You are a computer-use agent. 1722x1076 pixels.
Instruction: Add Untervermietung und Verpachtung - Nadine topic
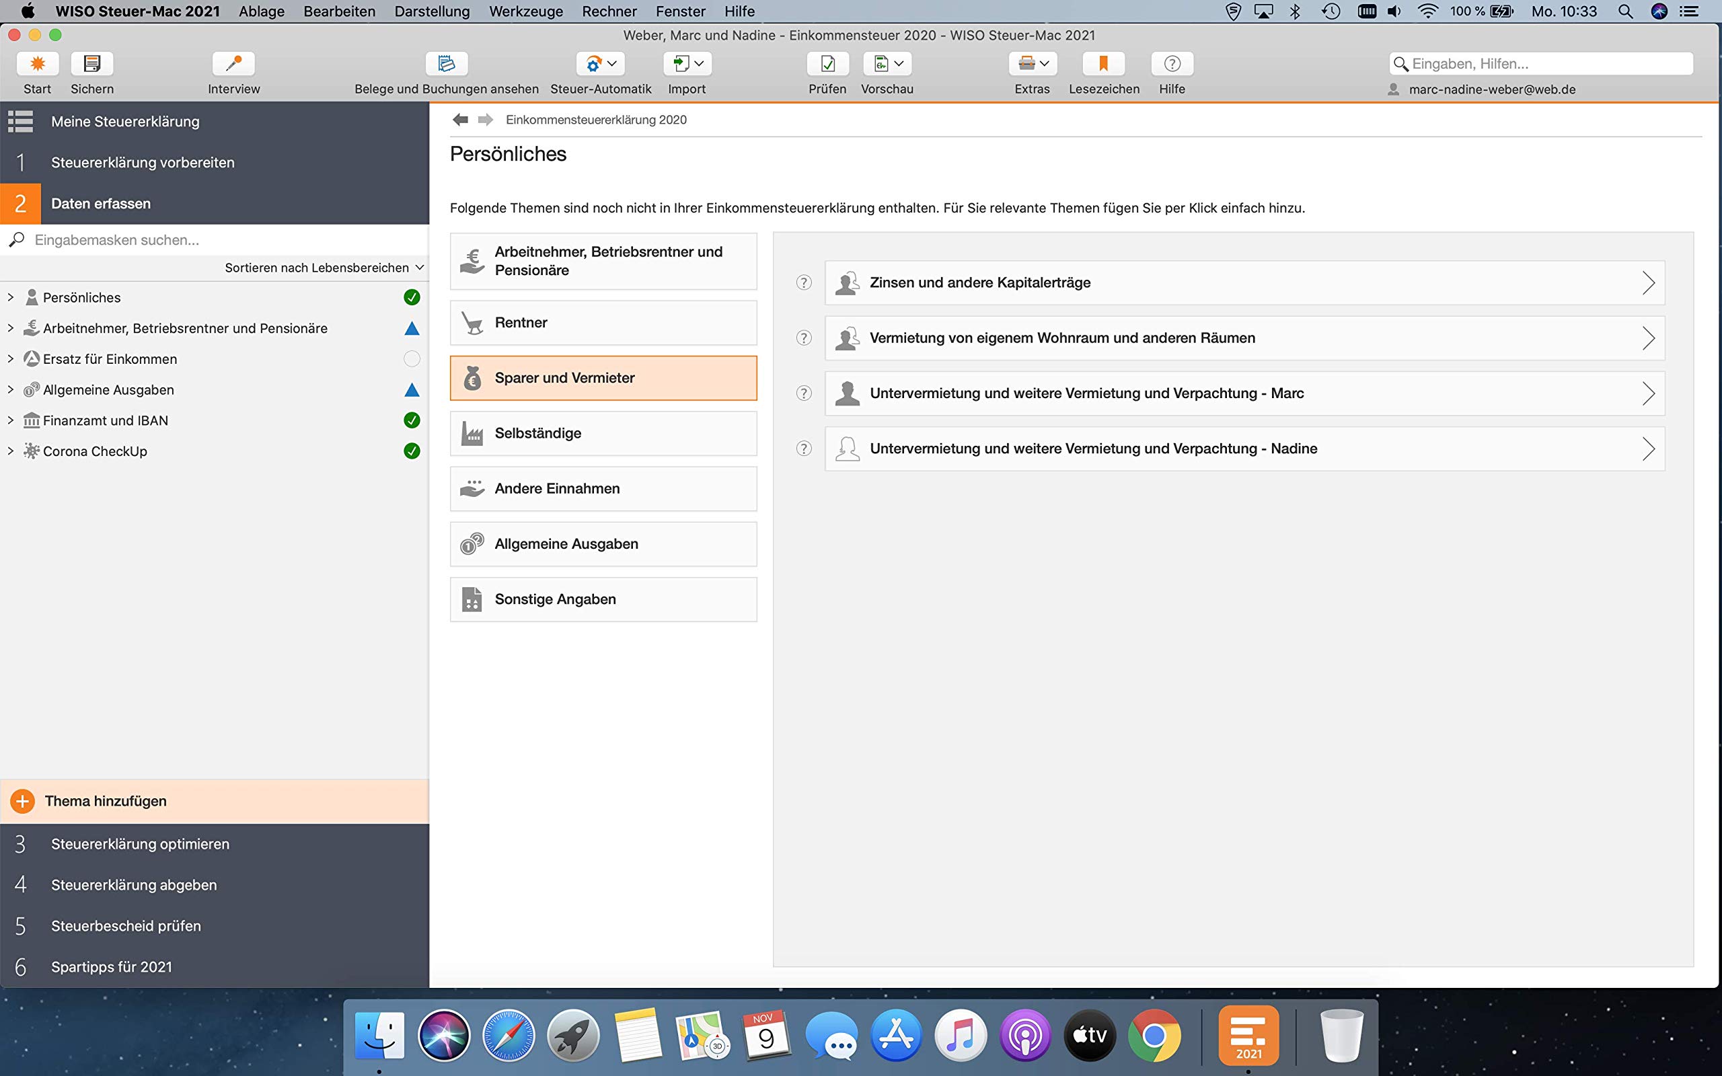point(1244,449)
